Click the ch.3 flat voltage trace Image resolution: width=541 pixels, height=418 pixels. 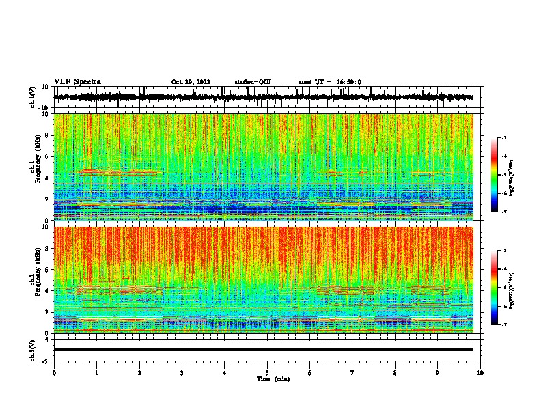click(x=264, y=350)
